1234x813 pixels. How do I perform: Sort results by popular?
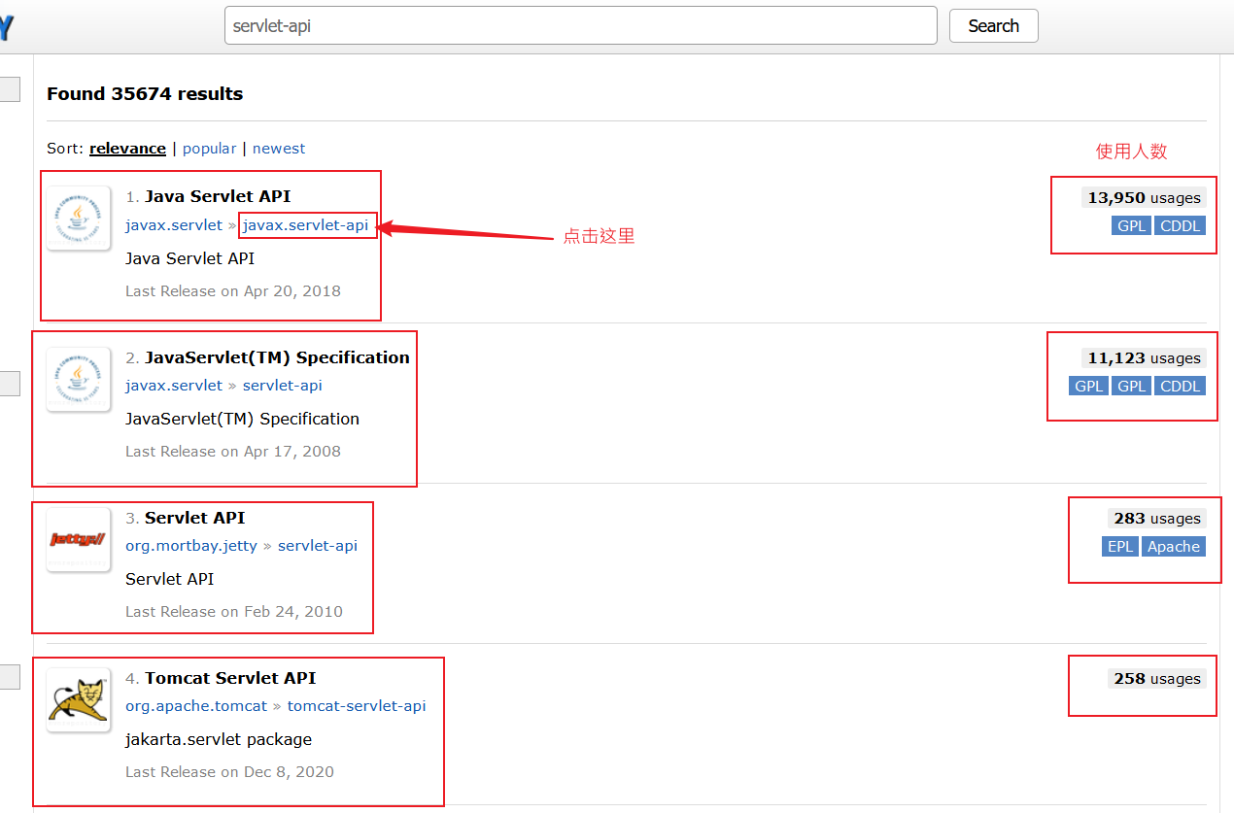[209, 149]
